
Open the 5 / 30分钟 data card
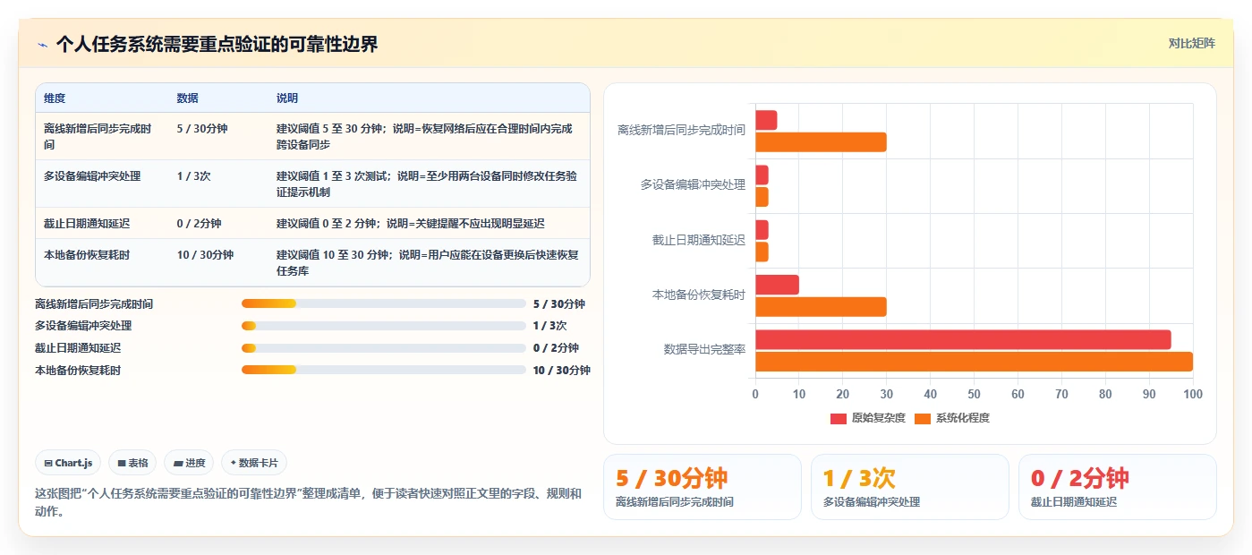pos(703,487)
